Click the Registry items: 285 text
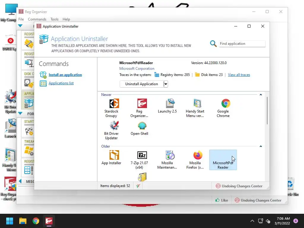 tap(175, 75)
